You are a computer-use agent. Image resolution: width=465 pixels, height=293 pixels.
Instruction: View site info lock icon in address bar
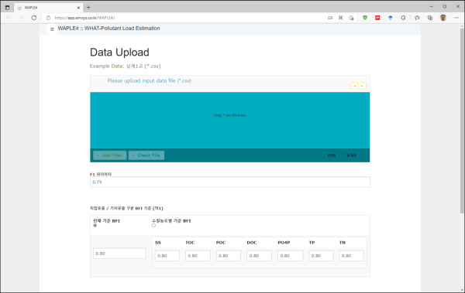tap(48, 18)
